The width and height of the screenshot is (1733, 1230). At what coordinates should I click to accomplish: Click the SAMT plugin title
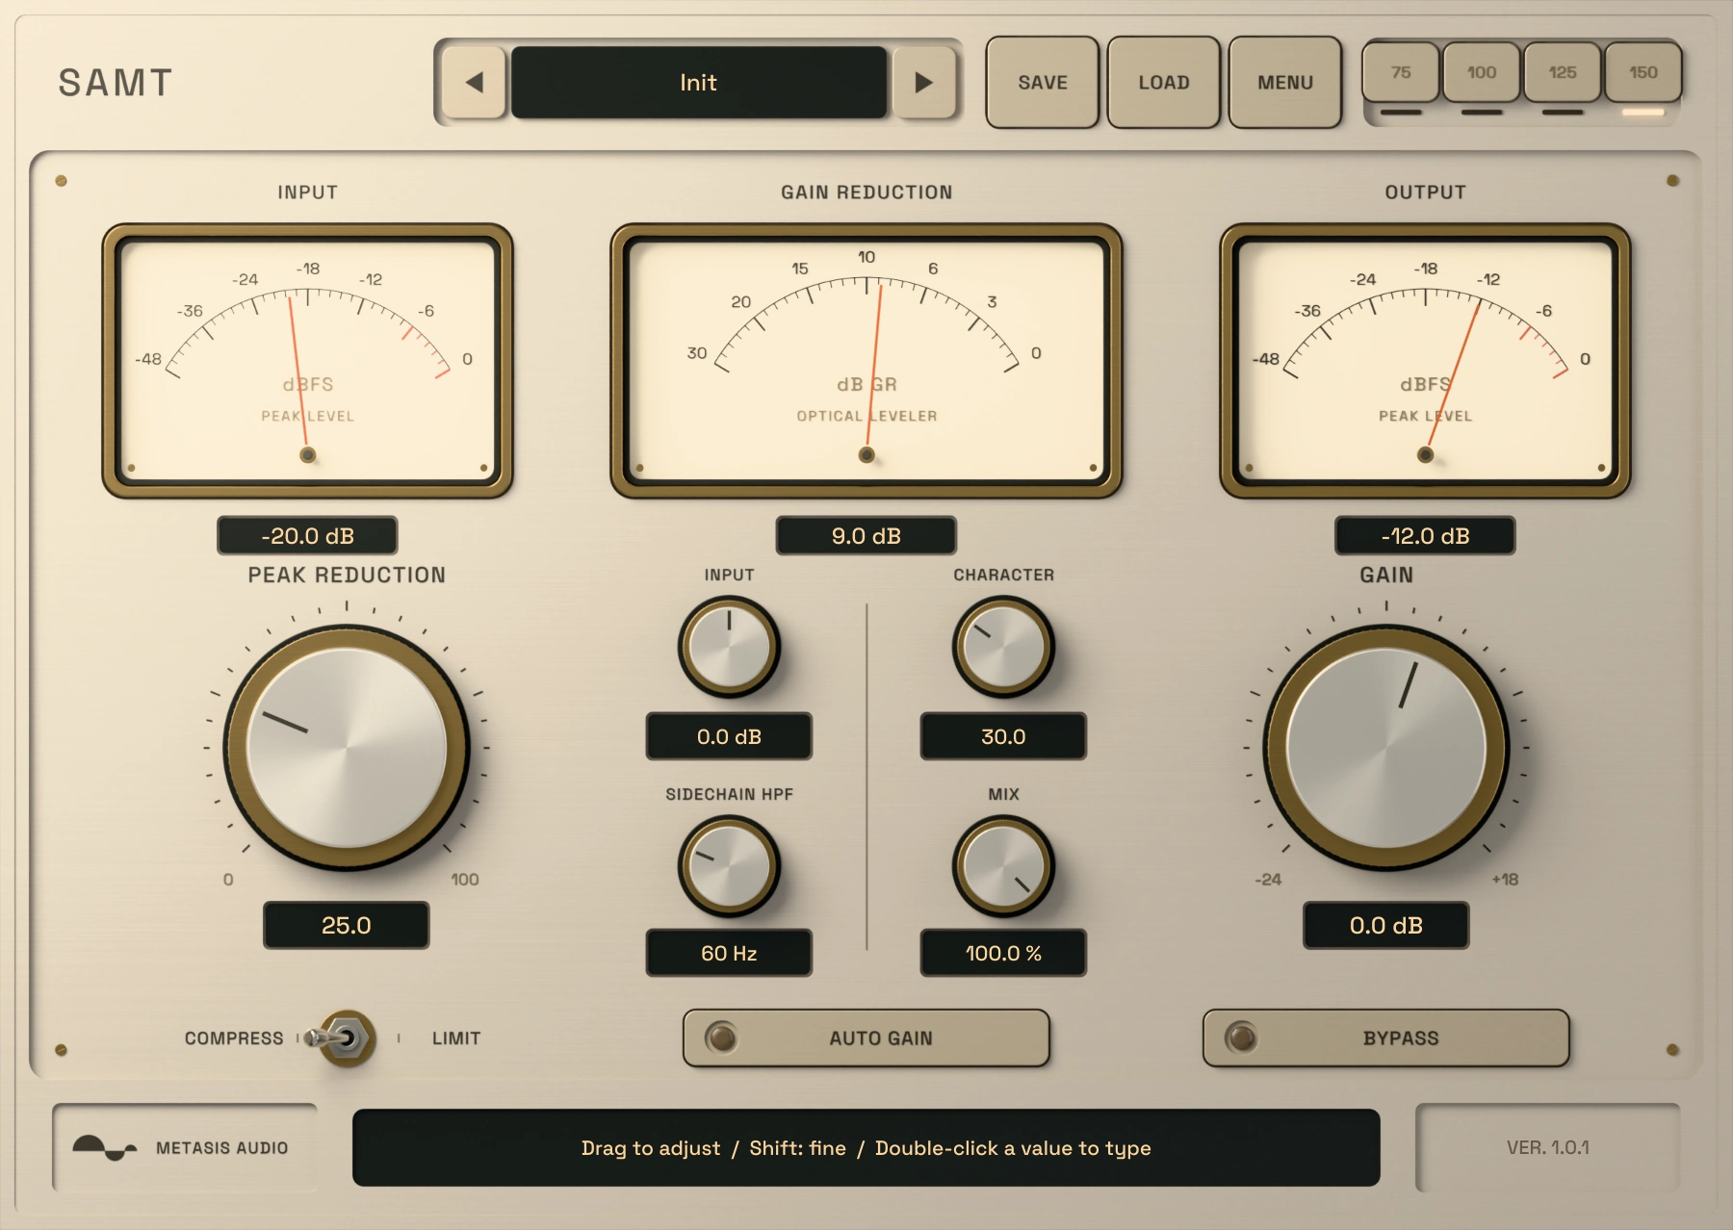pos(116,83)
